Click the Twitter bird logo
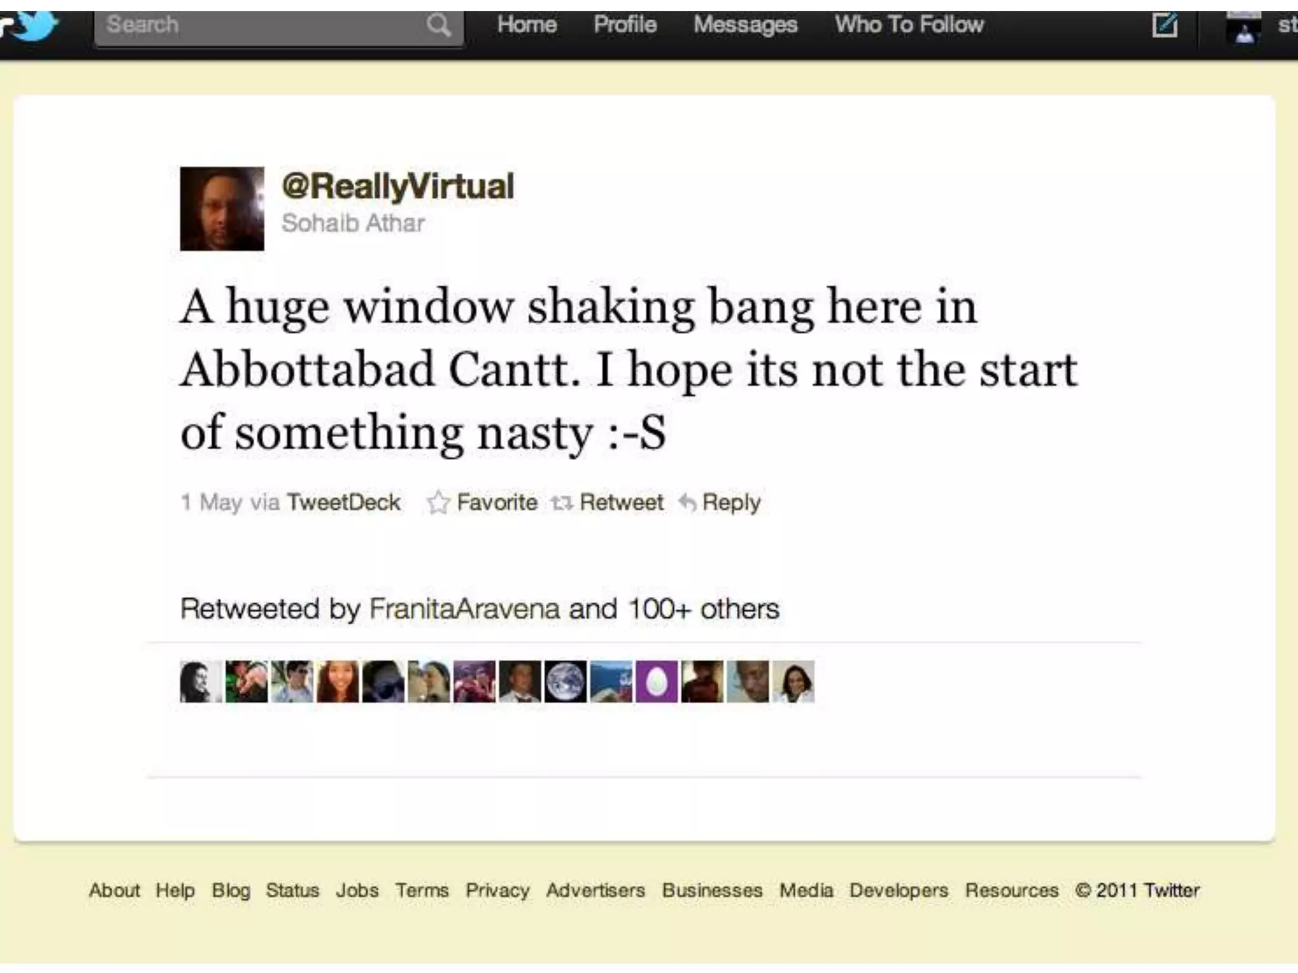The image size is (1298, 973). [x=30, y=25]
